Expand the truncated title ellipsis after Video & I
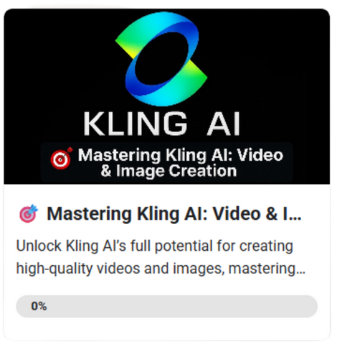This screenshot has width=337, height=352. tap(297, 218)
